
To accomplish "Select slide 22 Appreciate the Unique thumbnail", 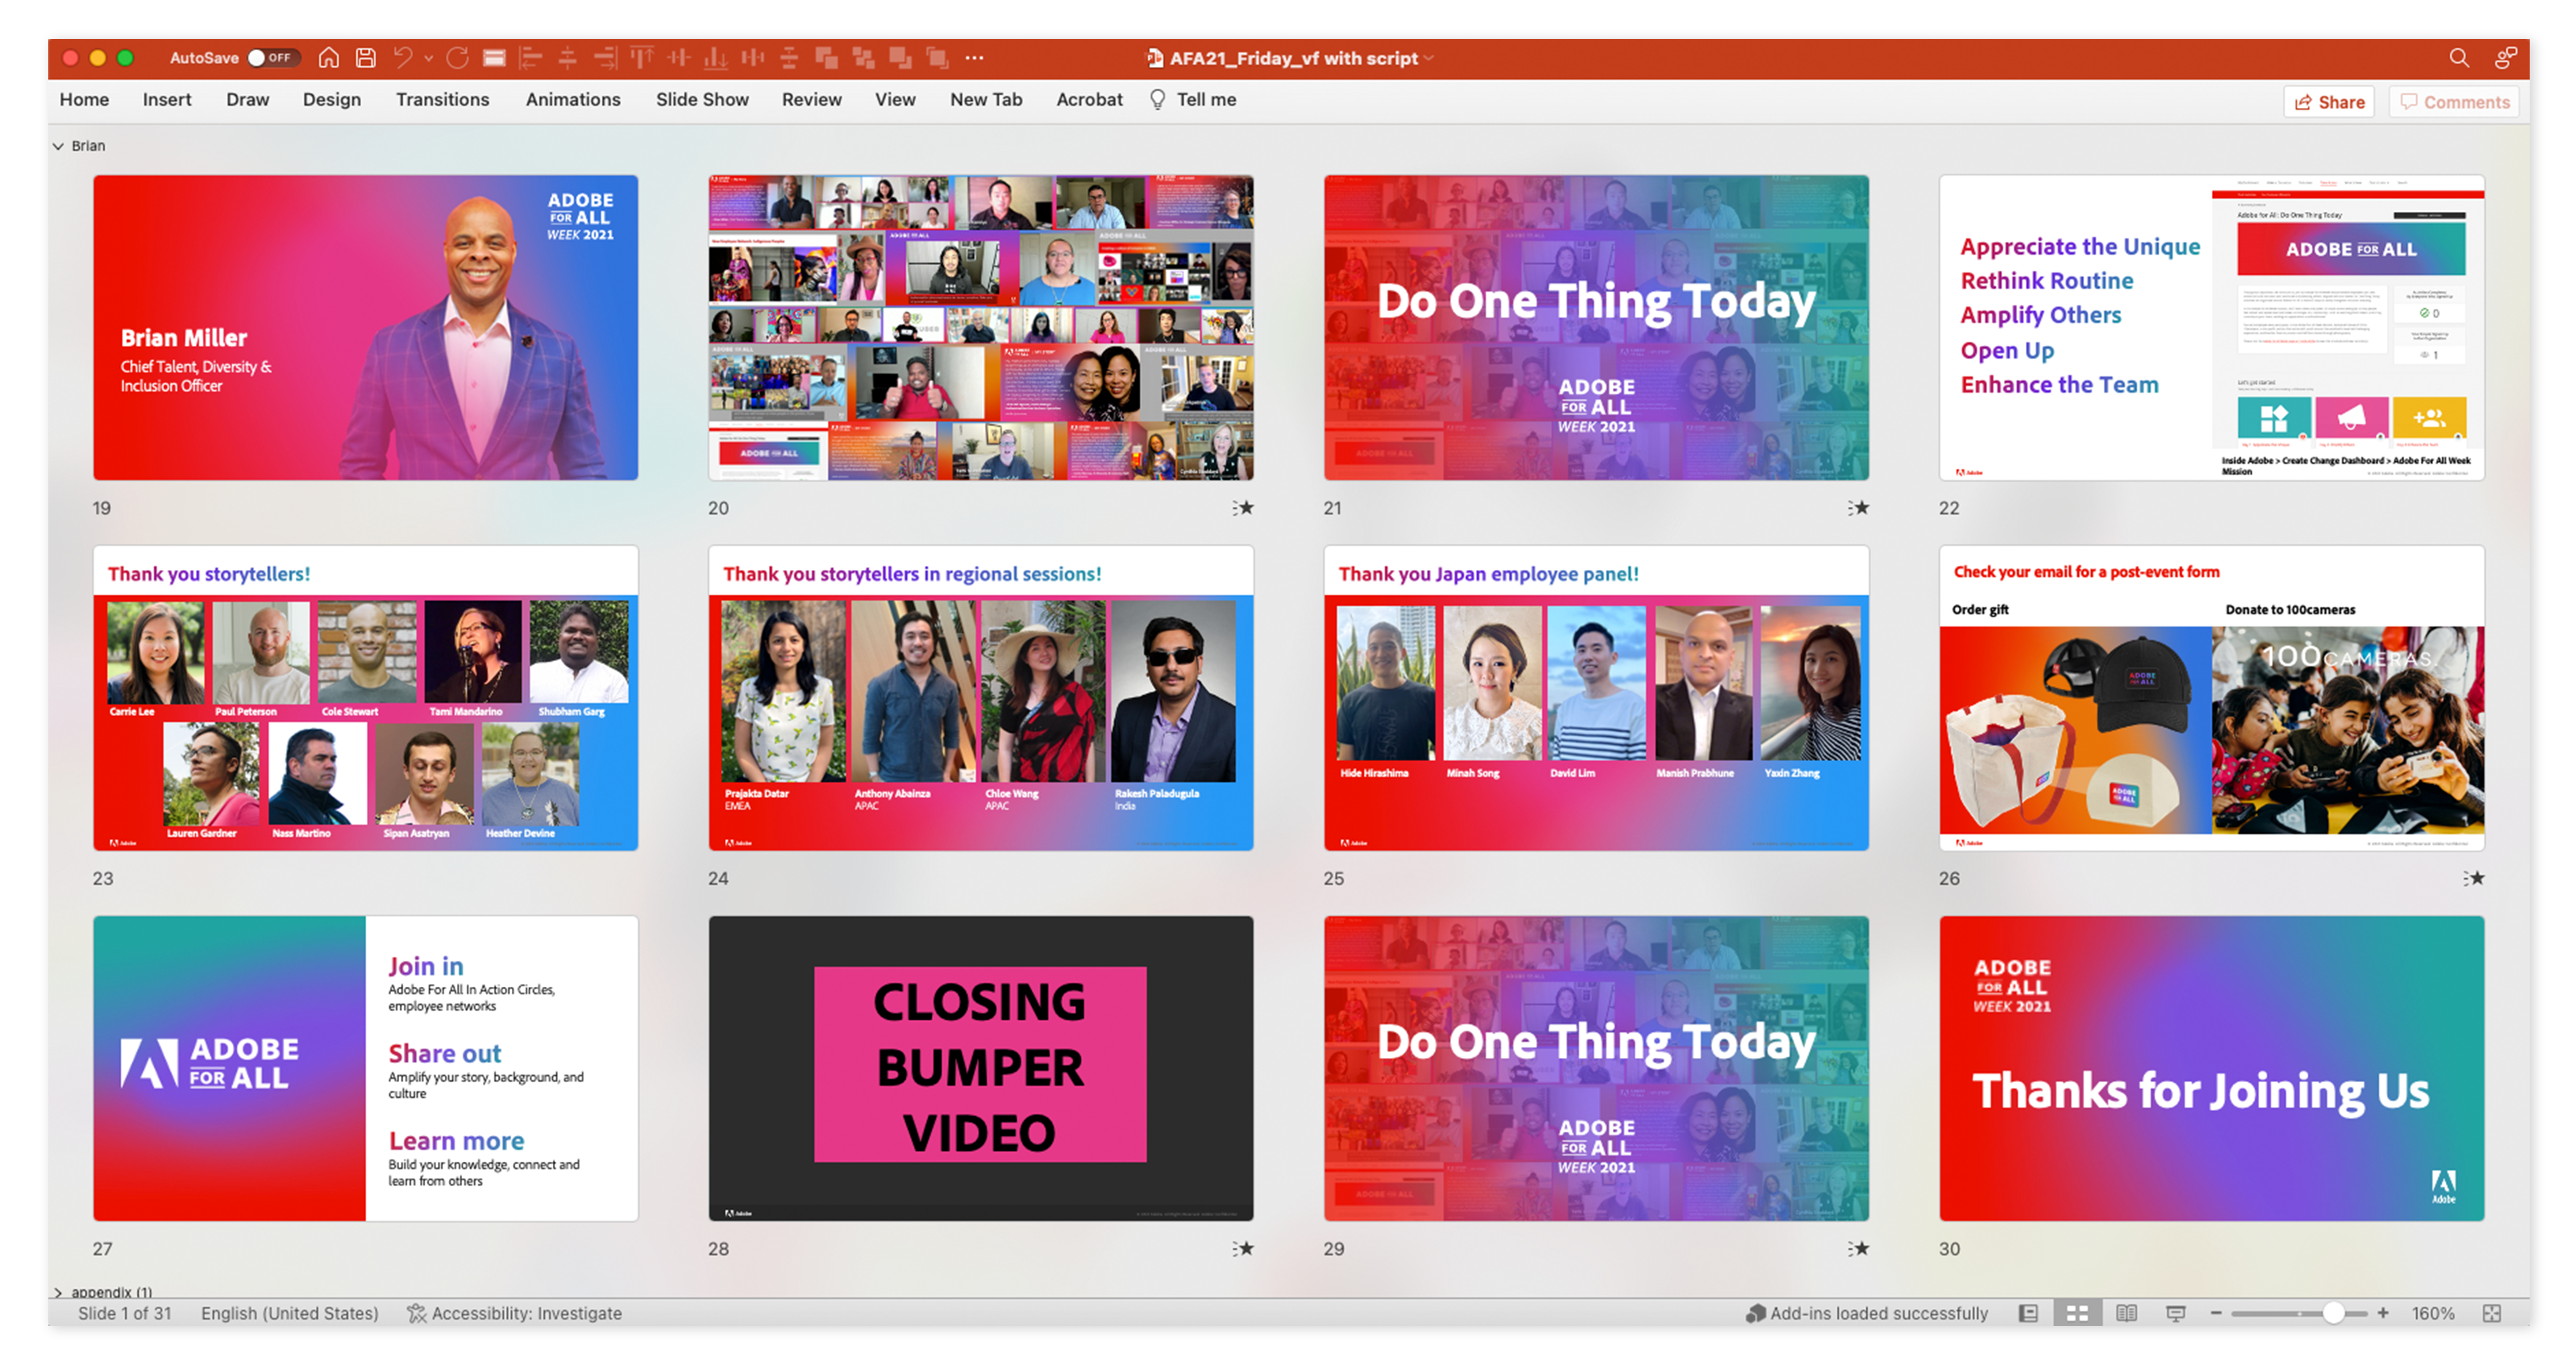I will point(2212,328).
